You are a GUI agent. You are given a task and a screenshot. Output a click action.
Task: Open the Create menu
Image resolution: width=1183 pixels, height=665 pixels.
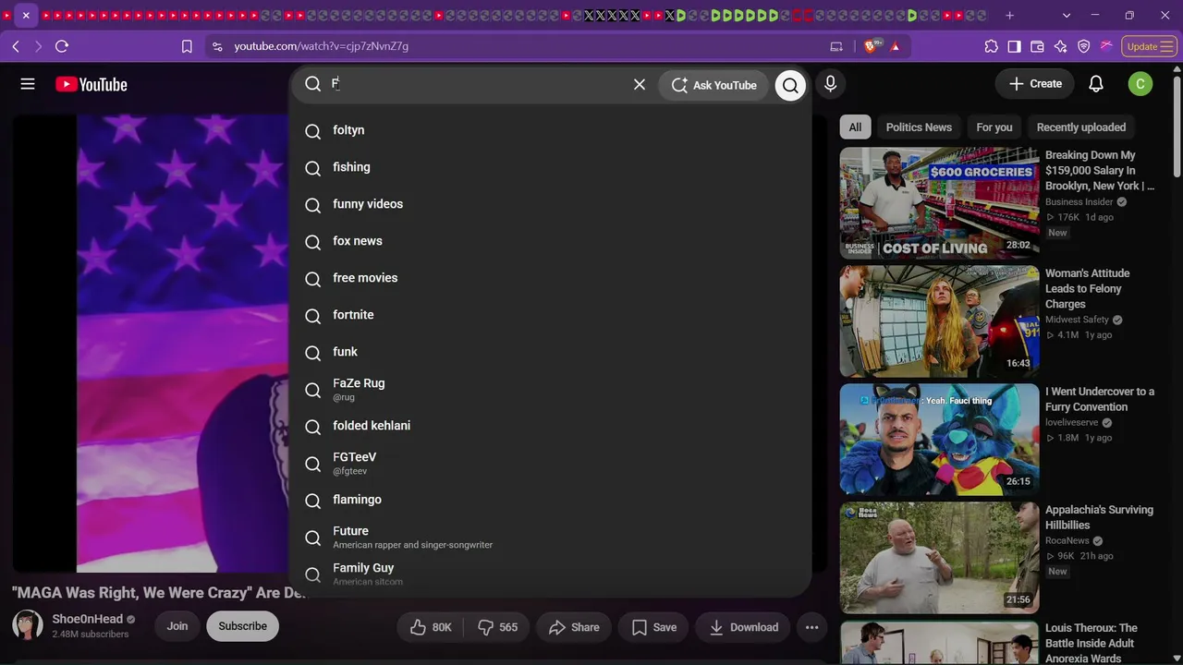click(x=1035, y=84)
